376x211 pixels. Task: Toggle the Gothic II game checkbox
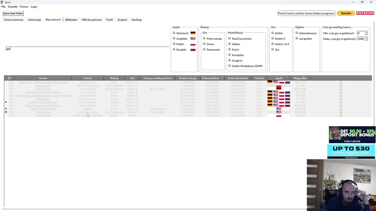point(273,39)
